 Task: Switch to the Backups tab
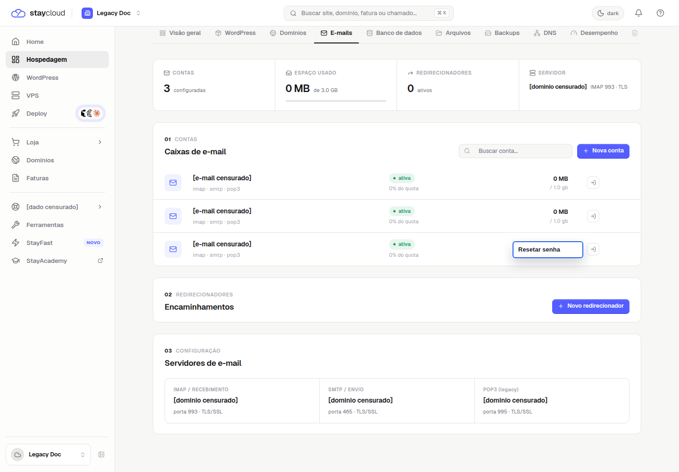point(502,33)
